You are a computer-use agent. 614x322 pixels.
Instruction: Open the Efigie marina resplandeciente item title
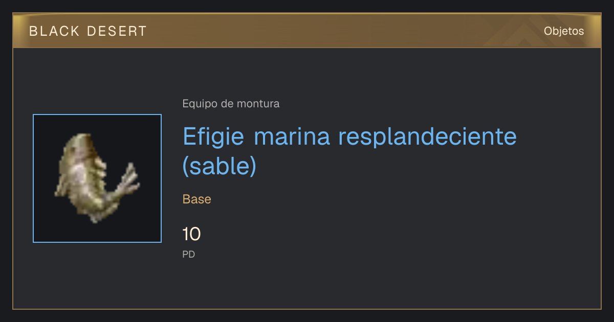click(350, 151)
